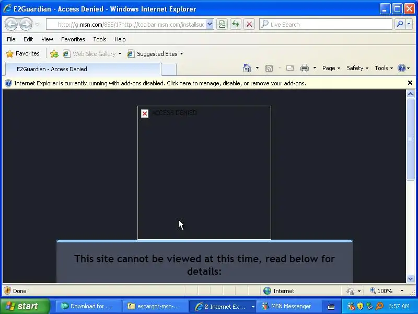Open a new blank tab
This screenshot has width=418, height=314.
[169, 70]
